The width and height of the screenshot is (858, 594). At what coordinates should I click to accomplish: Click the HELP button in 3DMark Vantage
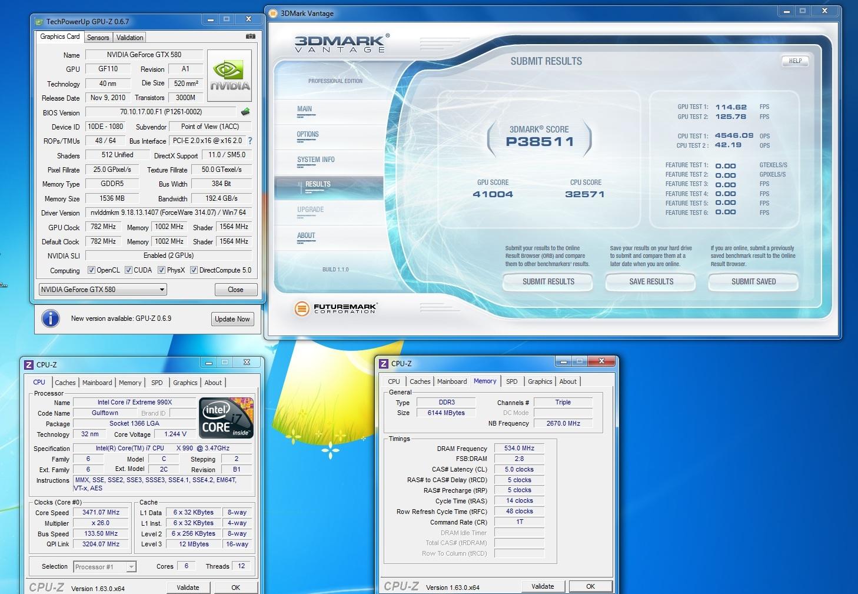click(795, 61)
